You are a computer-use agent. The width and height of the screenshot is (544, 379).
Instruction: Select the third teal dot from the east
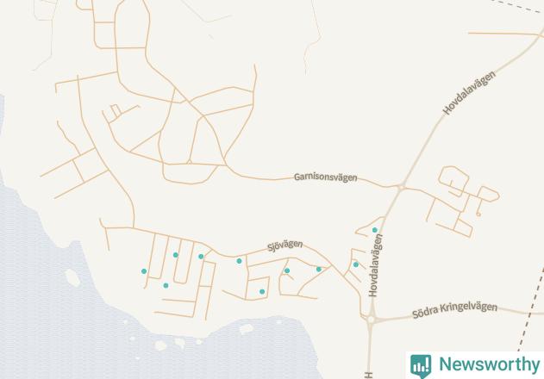point(319,269)
